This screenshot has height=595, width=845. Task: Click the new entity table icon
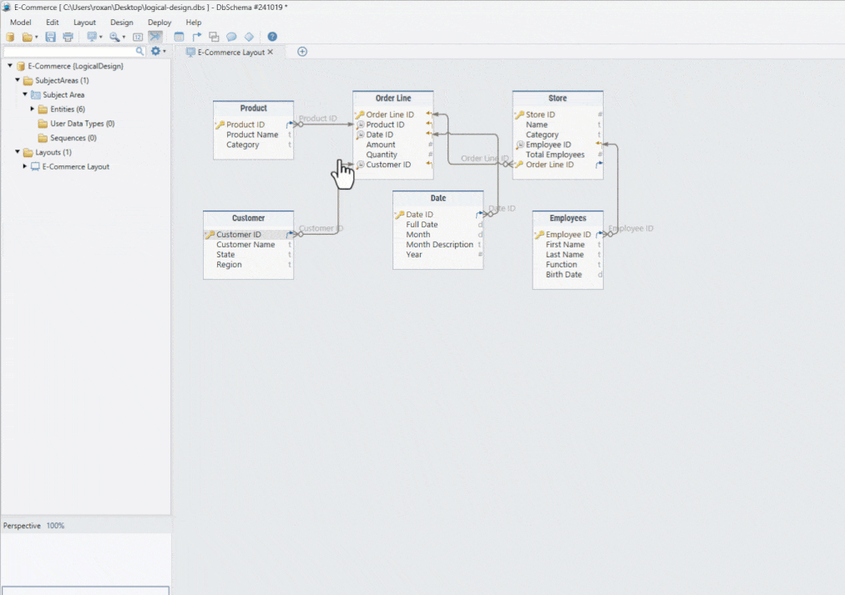tap(179, 37)
